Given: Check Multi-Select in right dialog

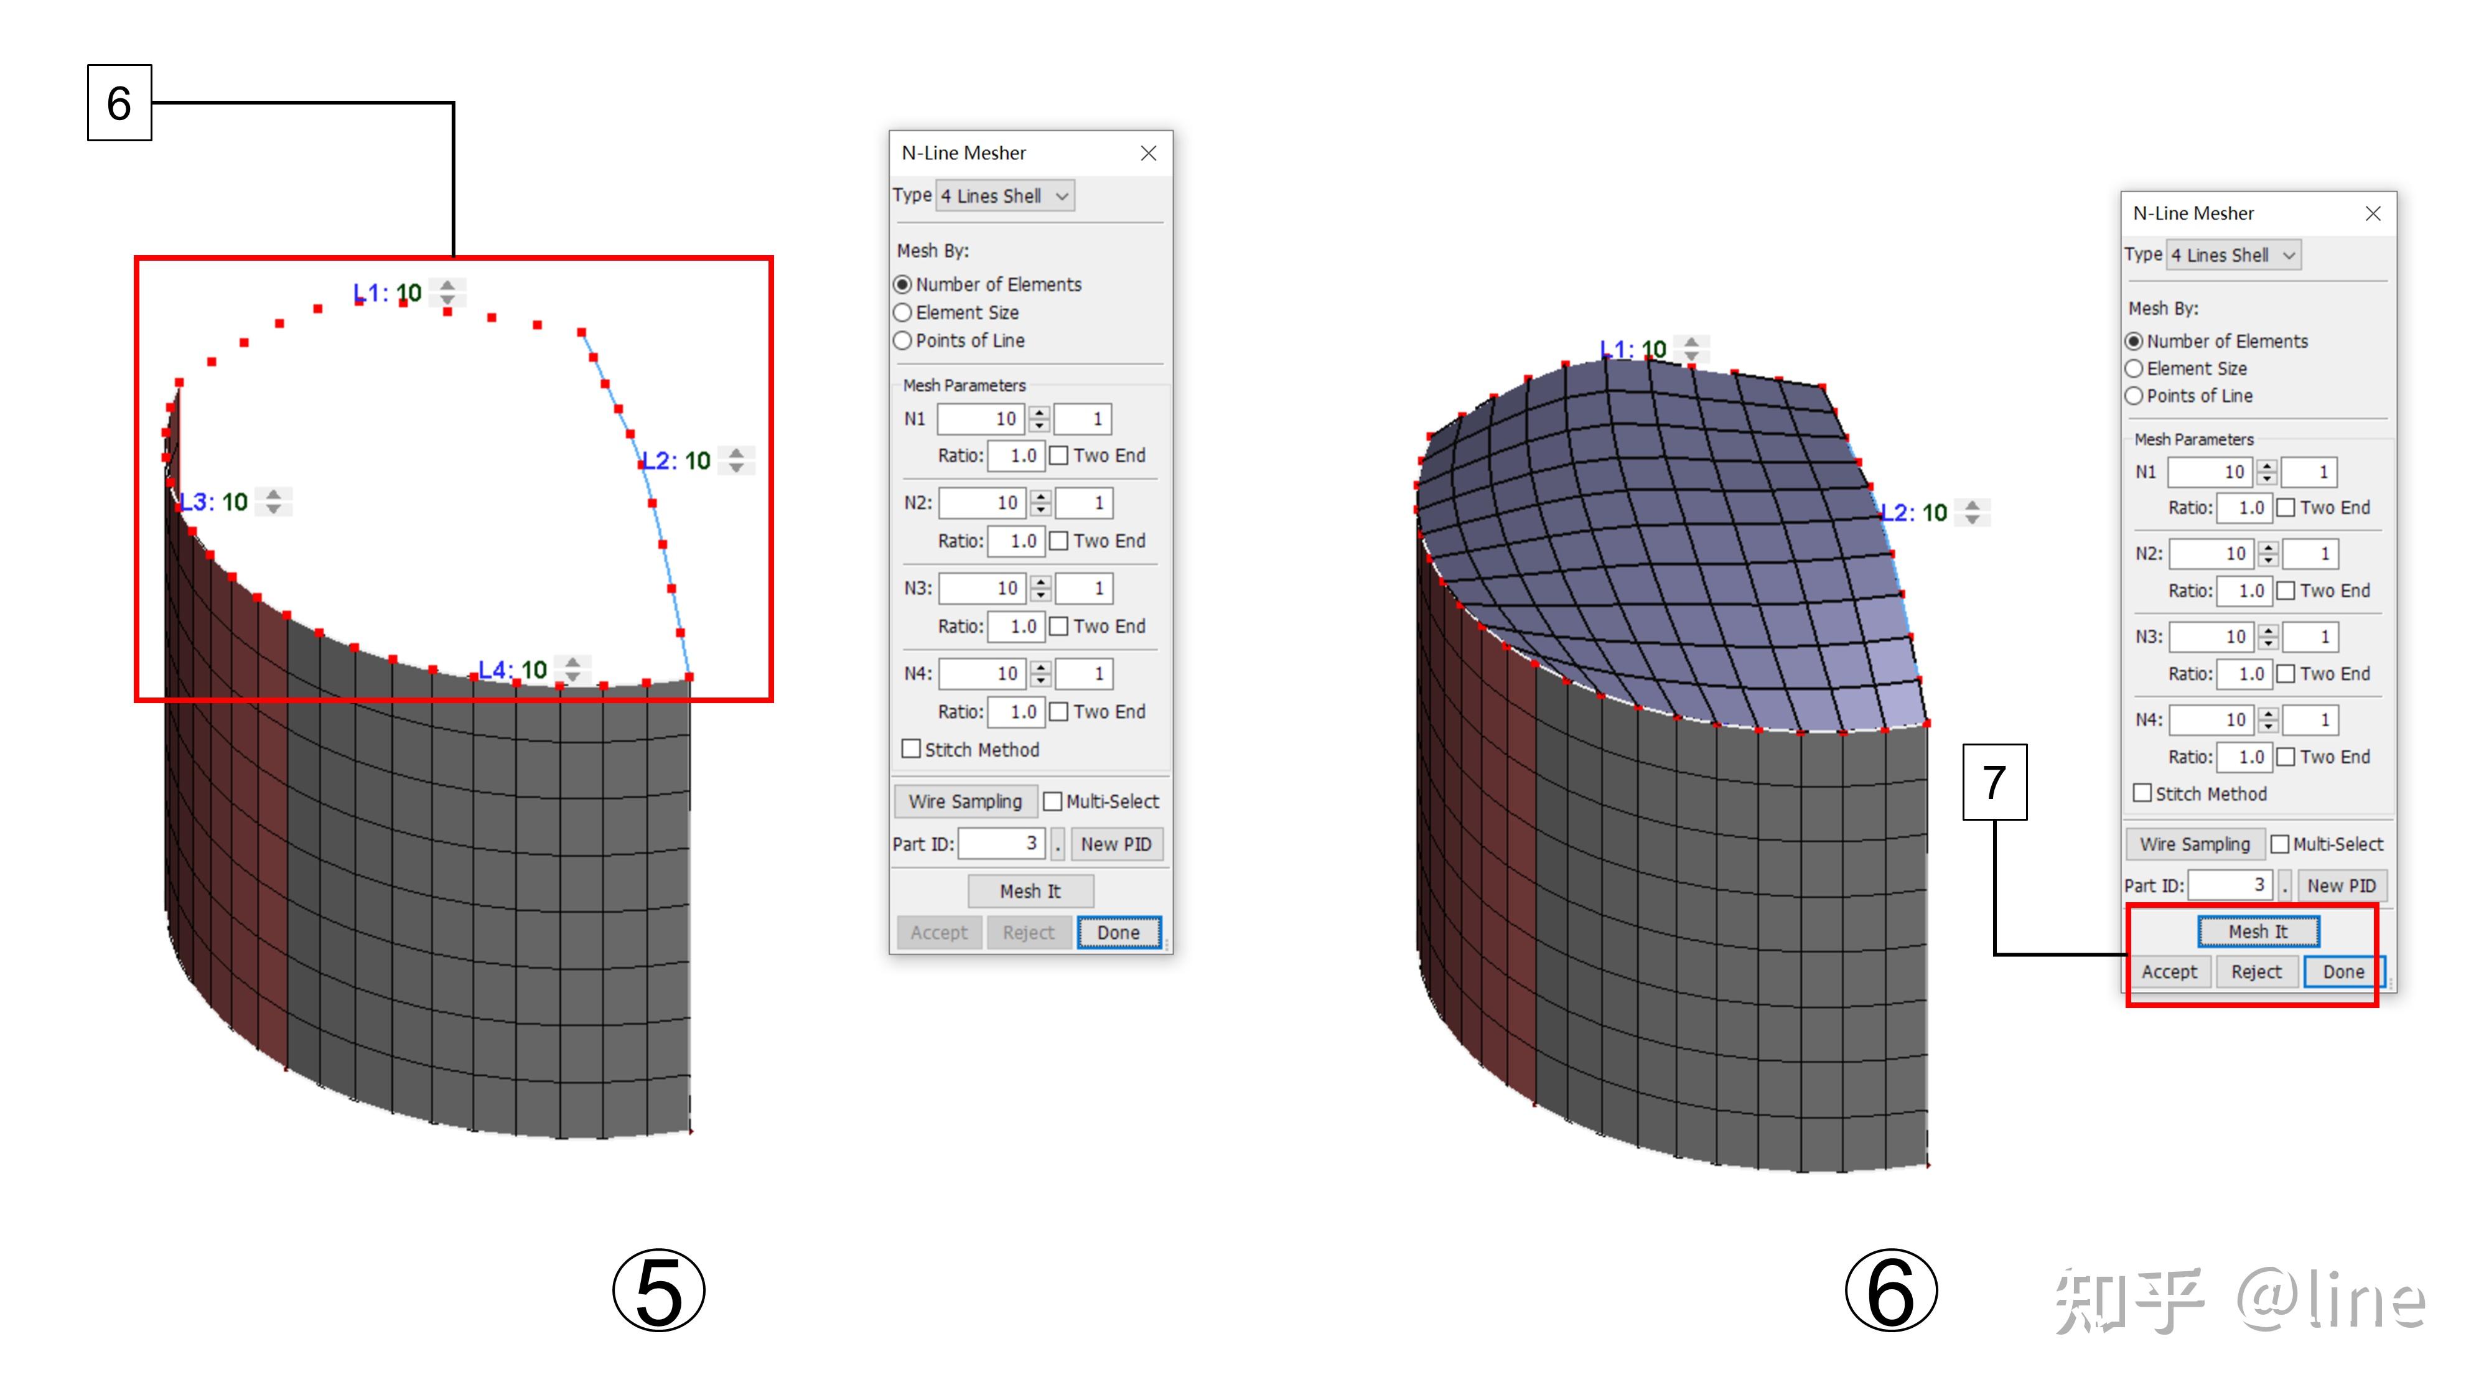Looking at the screenshot, I should click(2279, 844).
